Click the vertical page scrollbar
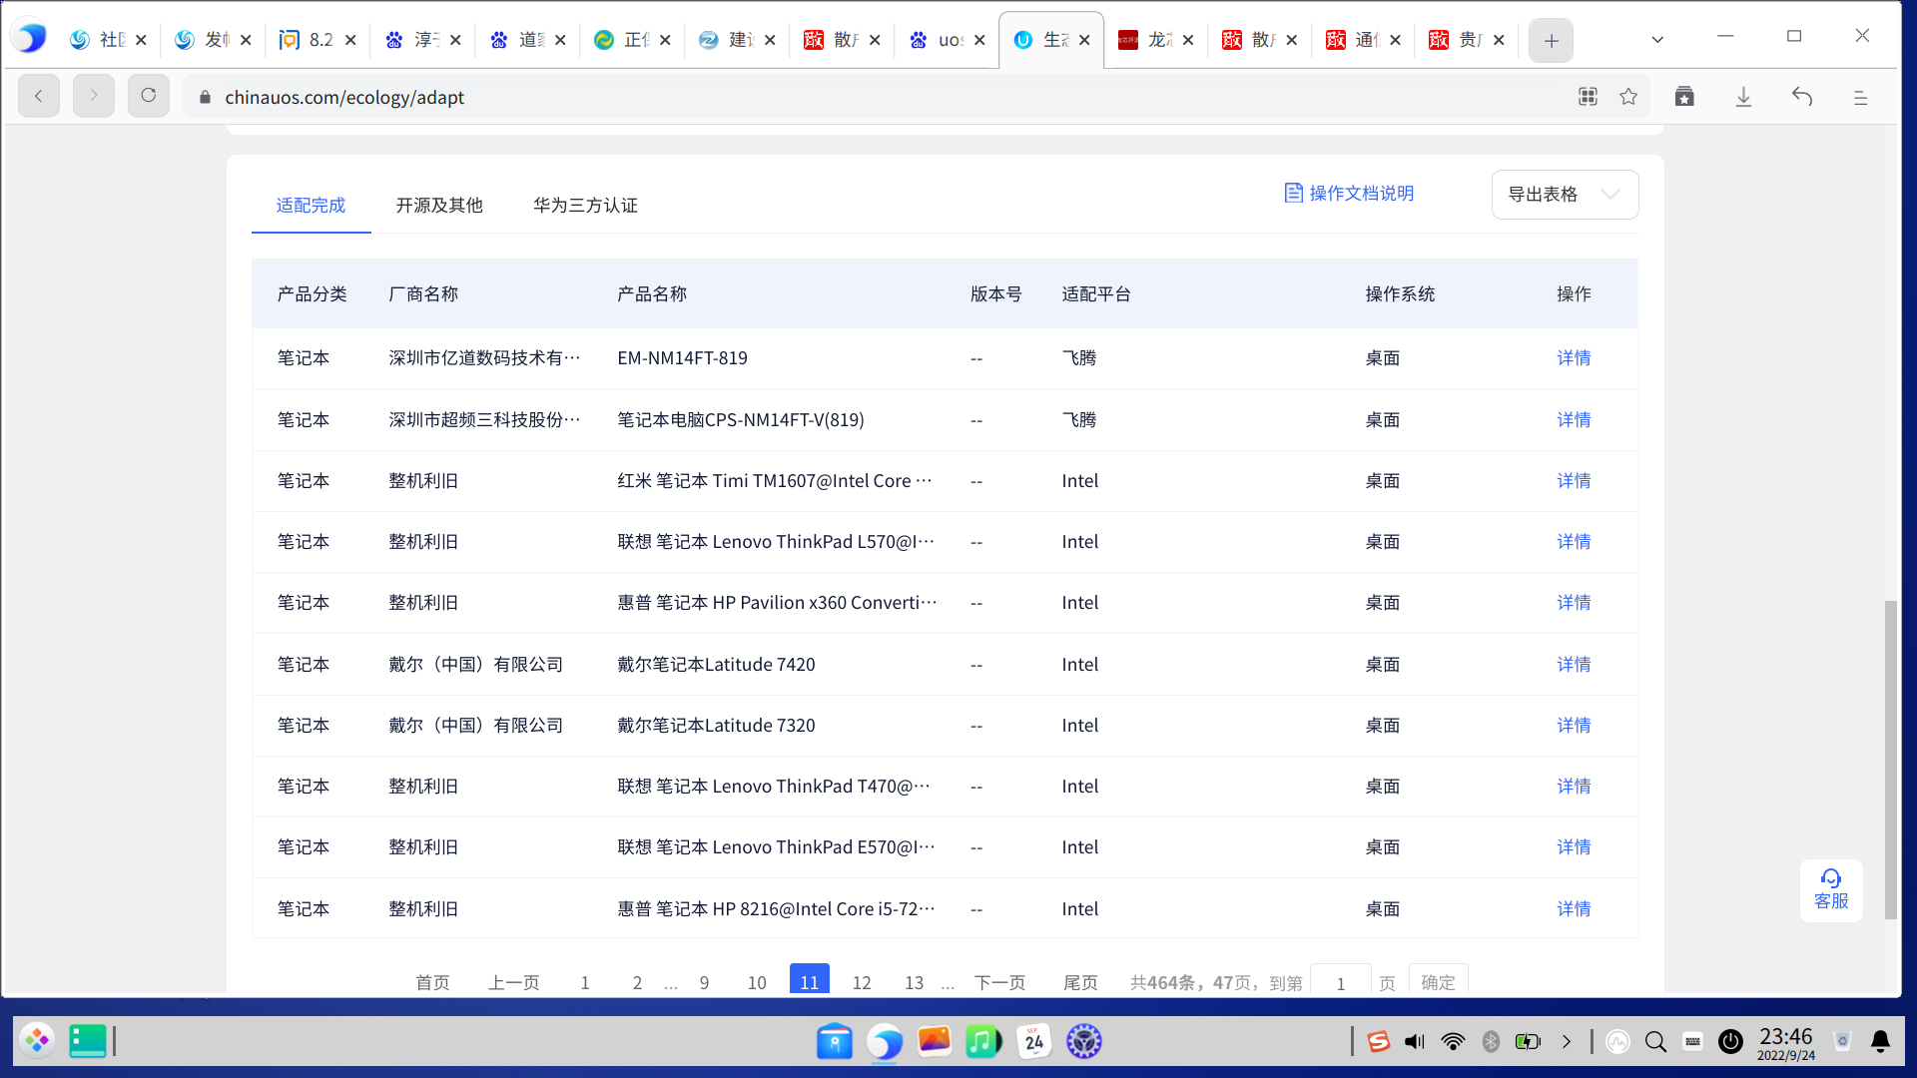 click(1890, 759)
